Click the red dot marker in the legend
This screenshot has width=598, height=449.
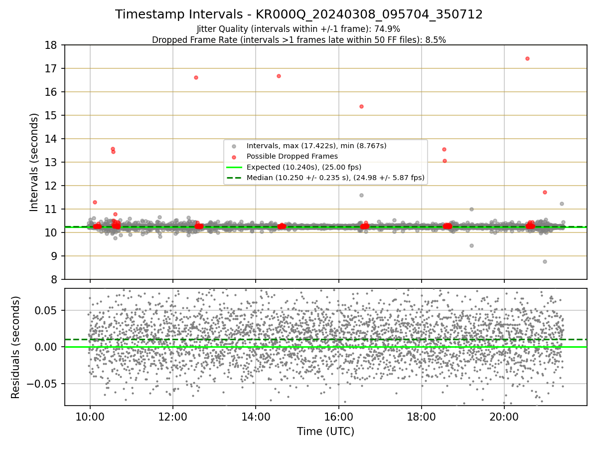pos(234,157)
